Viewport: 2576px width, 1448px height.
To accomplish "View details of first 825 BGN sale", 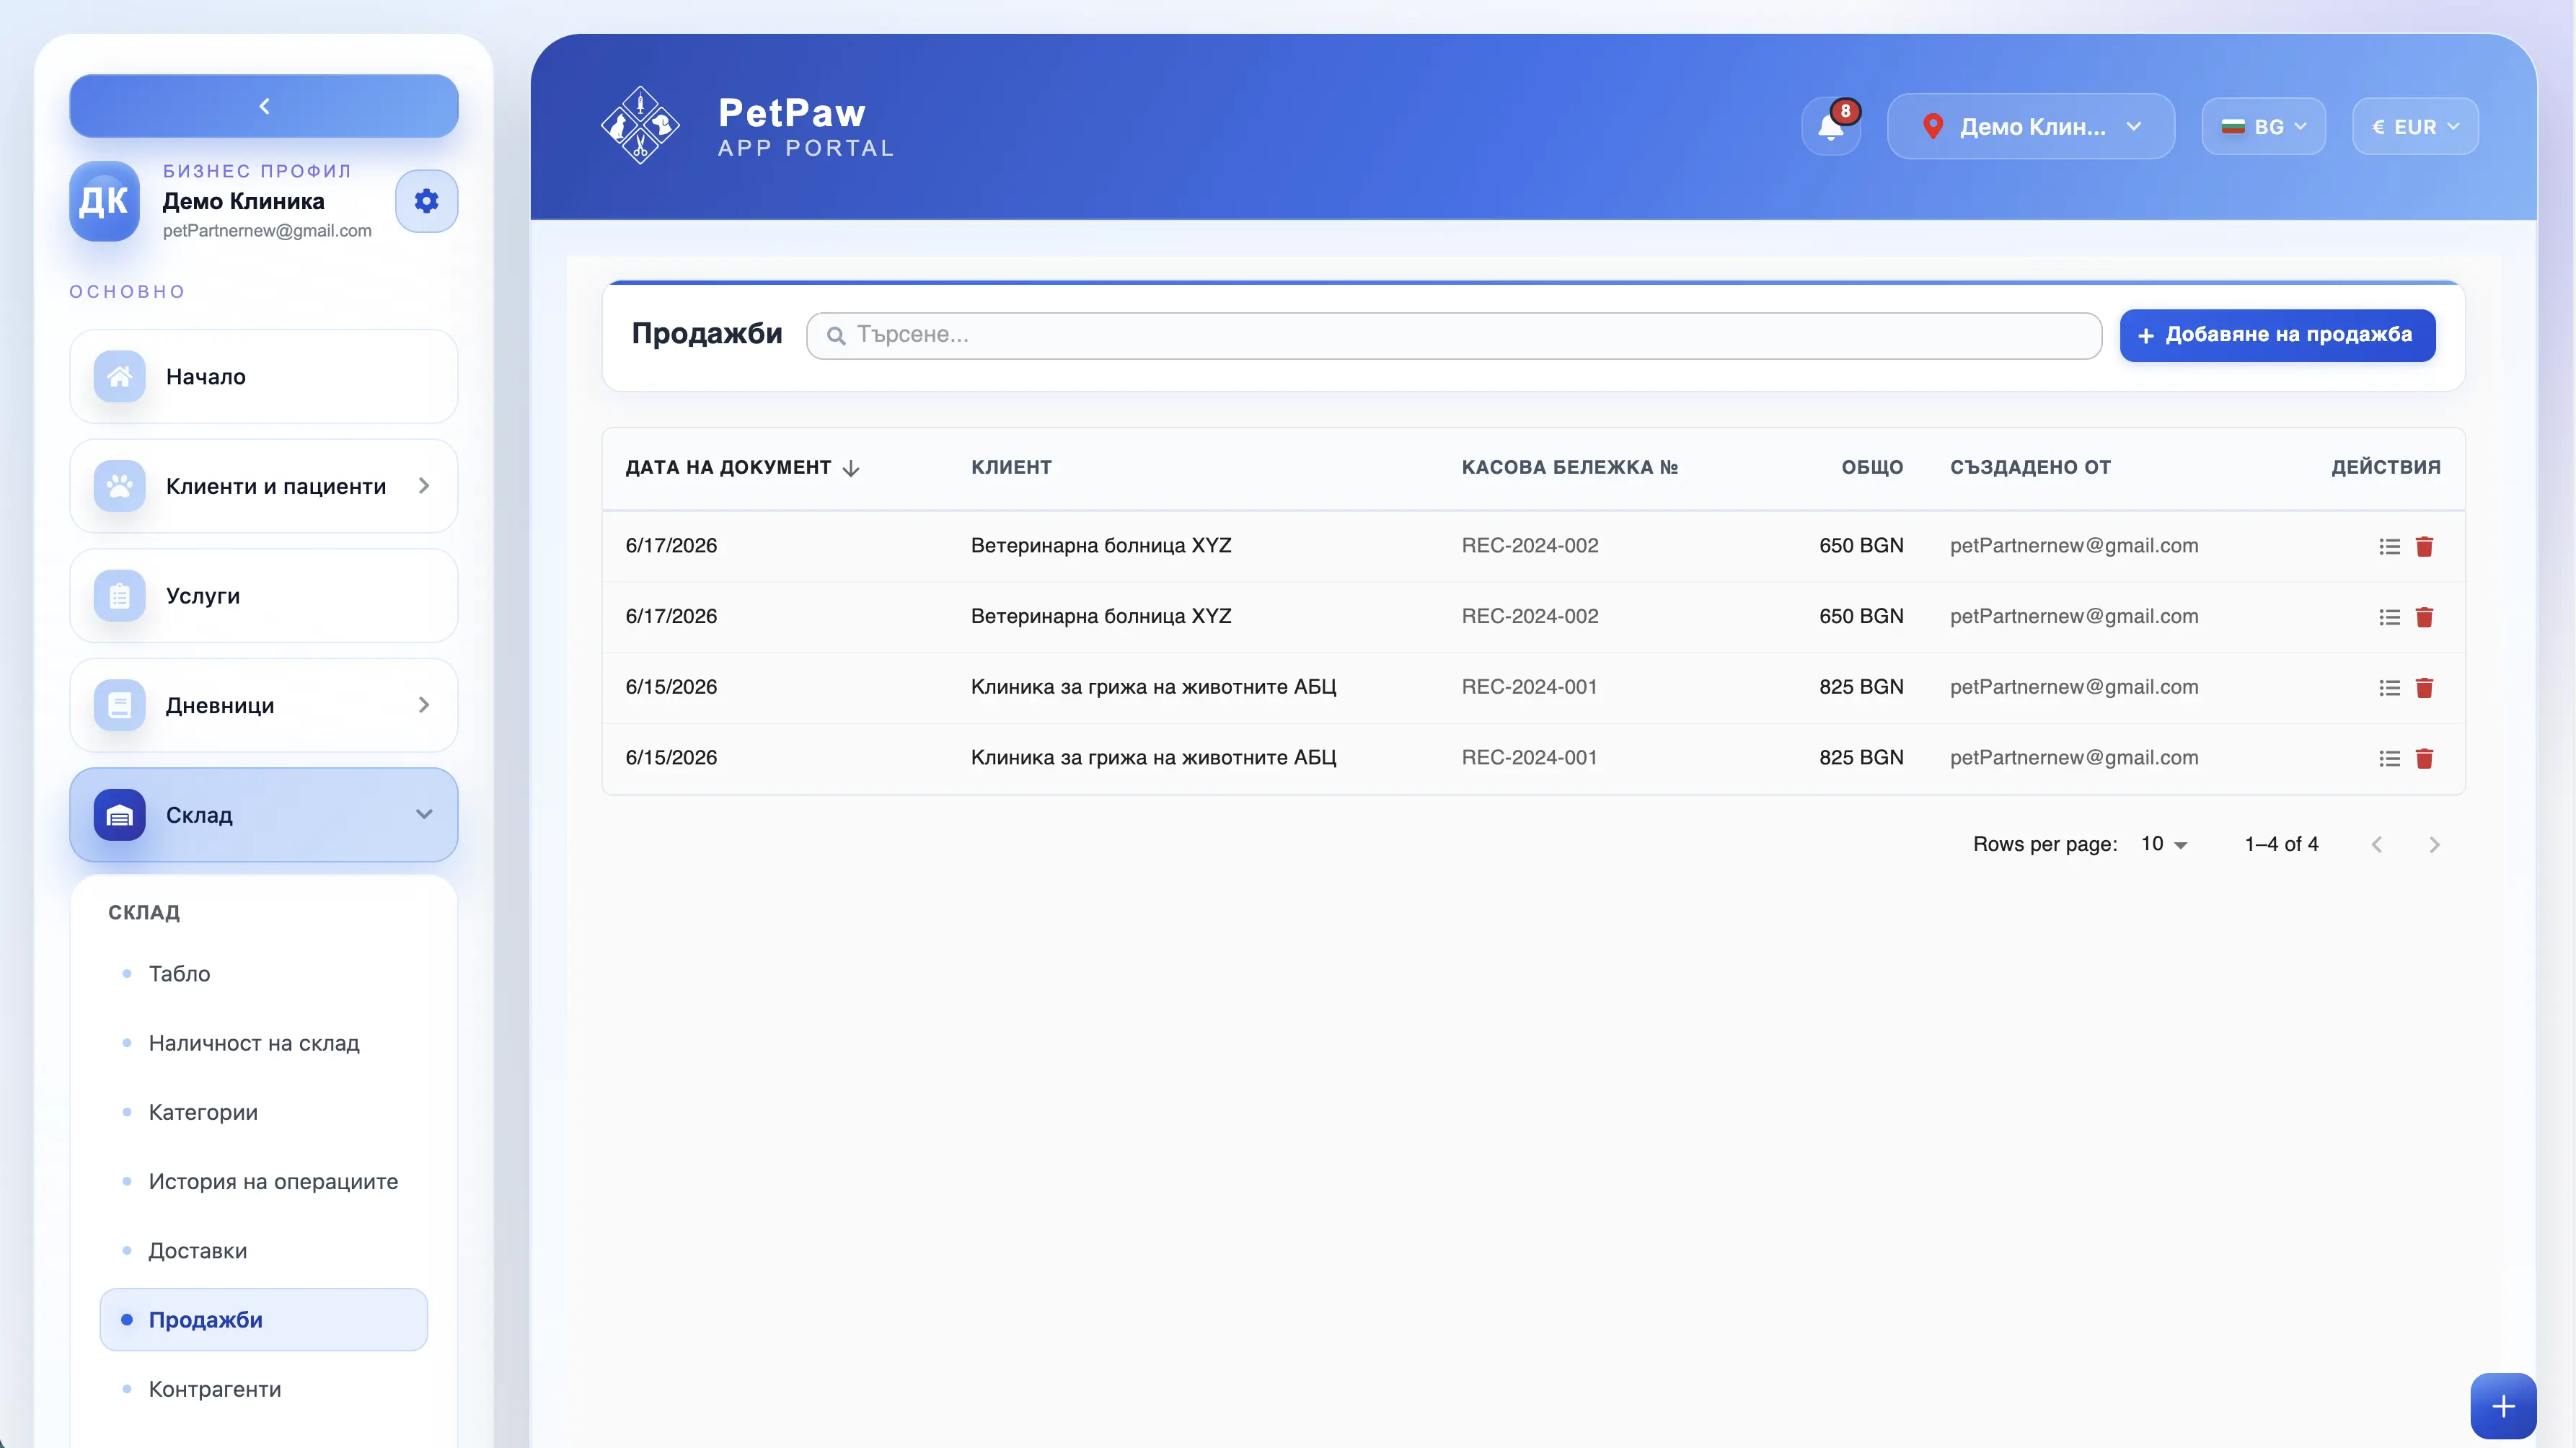I will (2389, 688).
